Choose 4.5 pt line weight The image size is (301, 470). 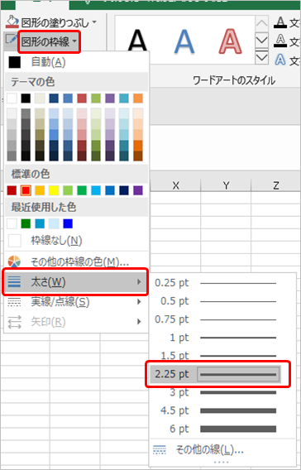[x=216, y=410]
